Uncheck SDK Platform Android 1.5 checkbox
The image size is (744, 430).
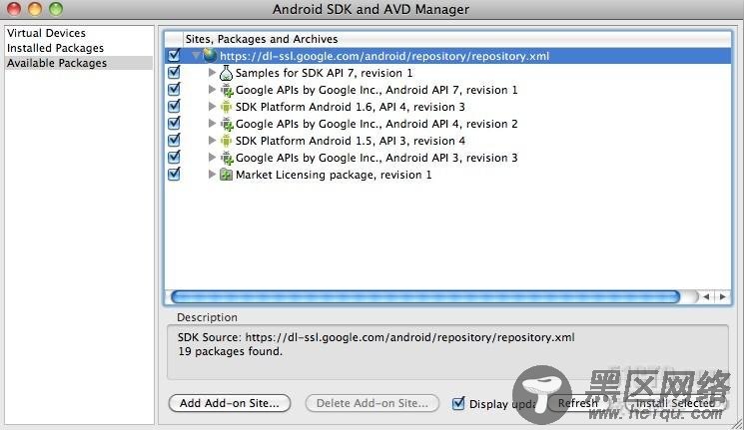174,140
